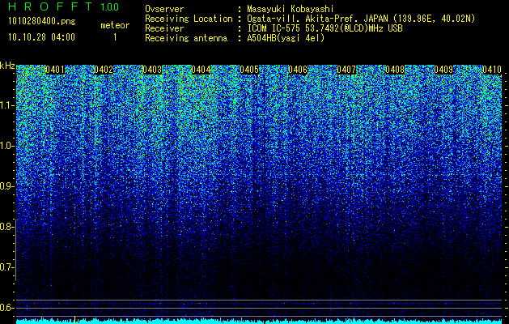Click the vertical gray bar beside the 0.8 kHz label

pyautogui.click(x=15, y=249)
